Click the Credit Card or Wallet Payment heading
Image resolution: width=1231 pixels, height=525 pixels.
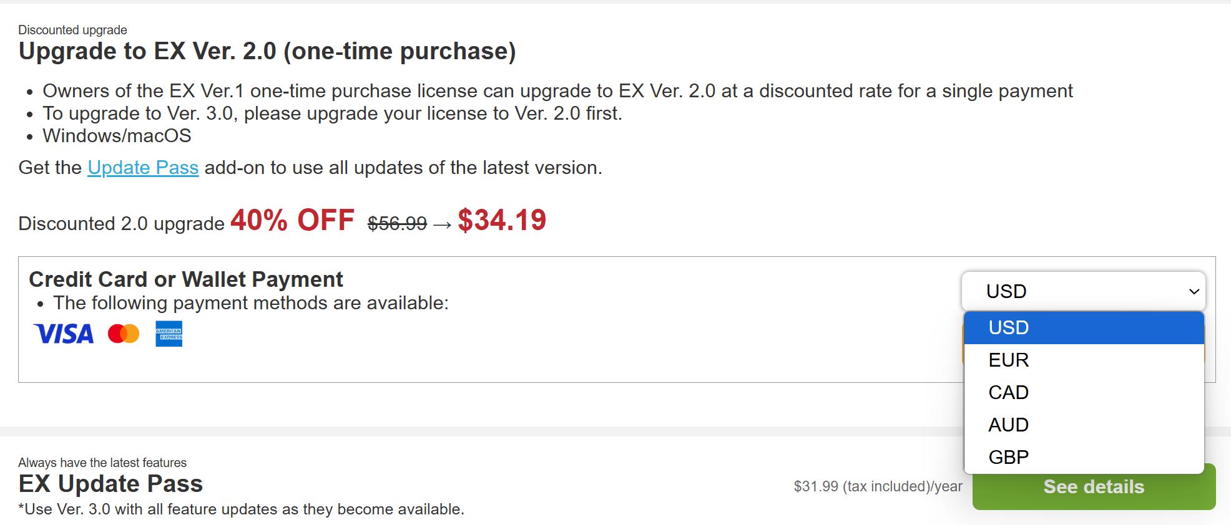click(x=186, y=279)
